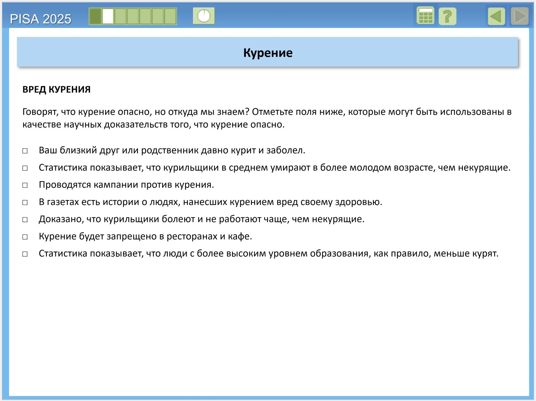Viewport: 536px width, 401px height.
Task: Click the white current-question progress square
Action: pyautogui.click(x=108, y=16)
